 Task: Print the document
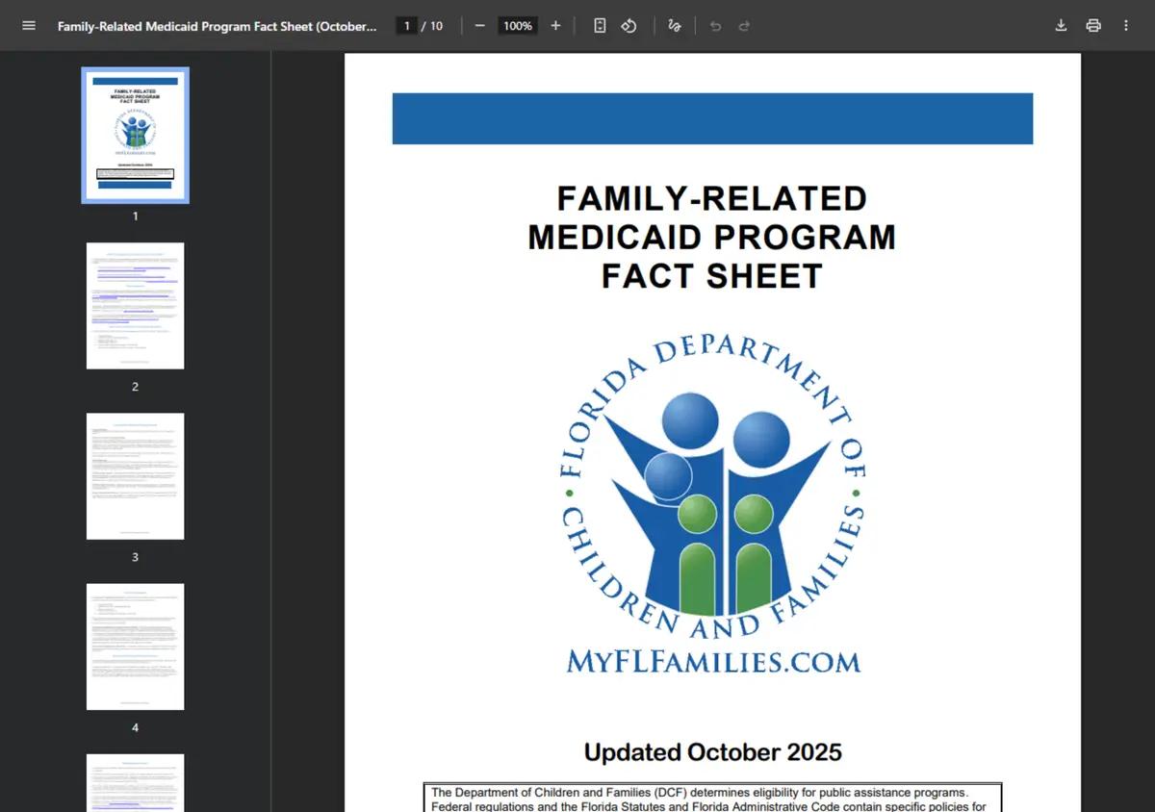[x=1093, y=26]
